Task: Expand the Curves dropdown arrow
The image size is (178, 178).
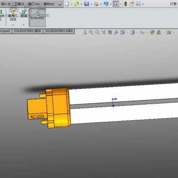Action: 24,25
